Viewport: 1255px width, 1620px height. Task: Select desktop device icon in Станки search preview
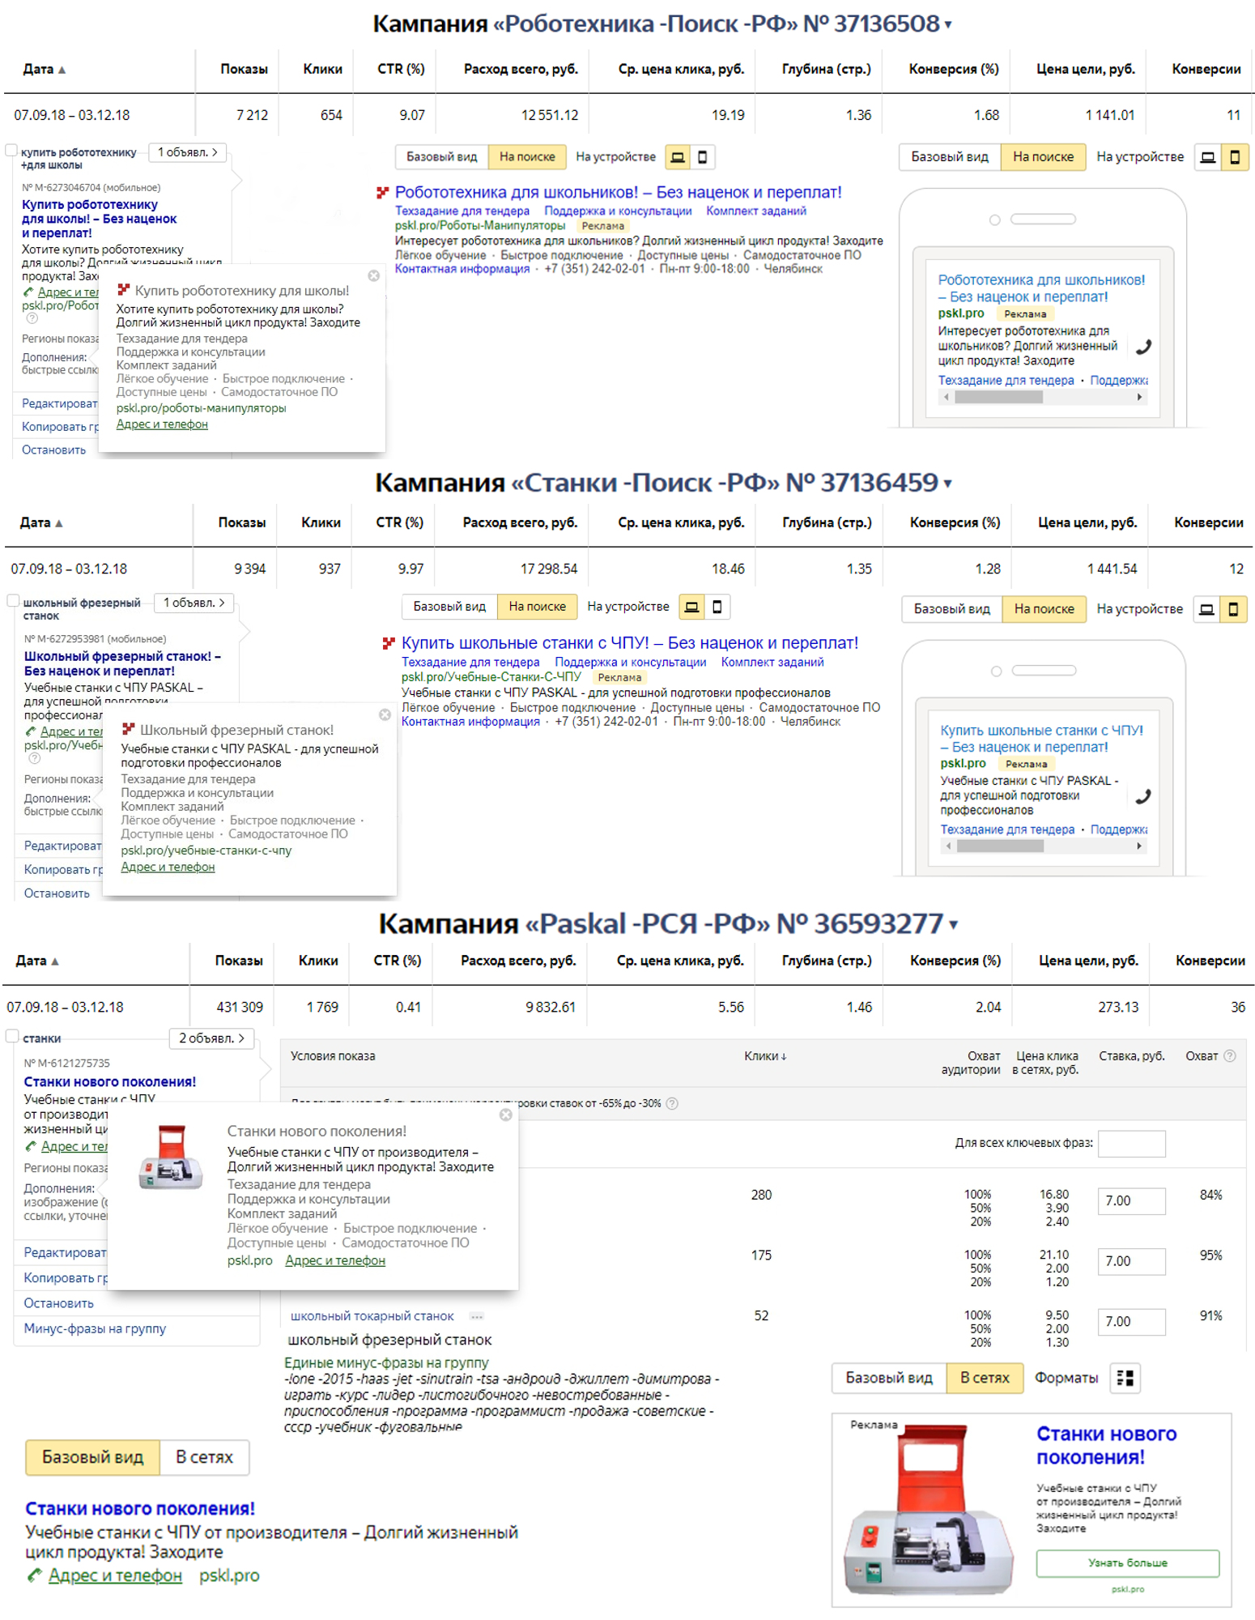point(691,607)
